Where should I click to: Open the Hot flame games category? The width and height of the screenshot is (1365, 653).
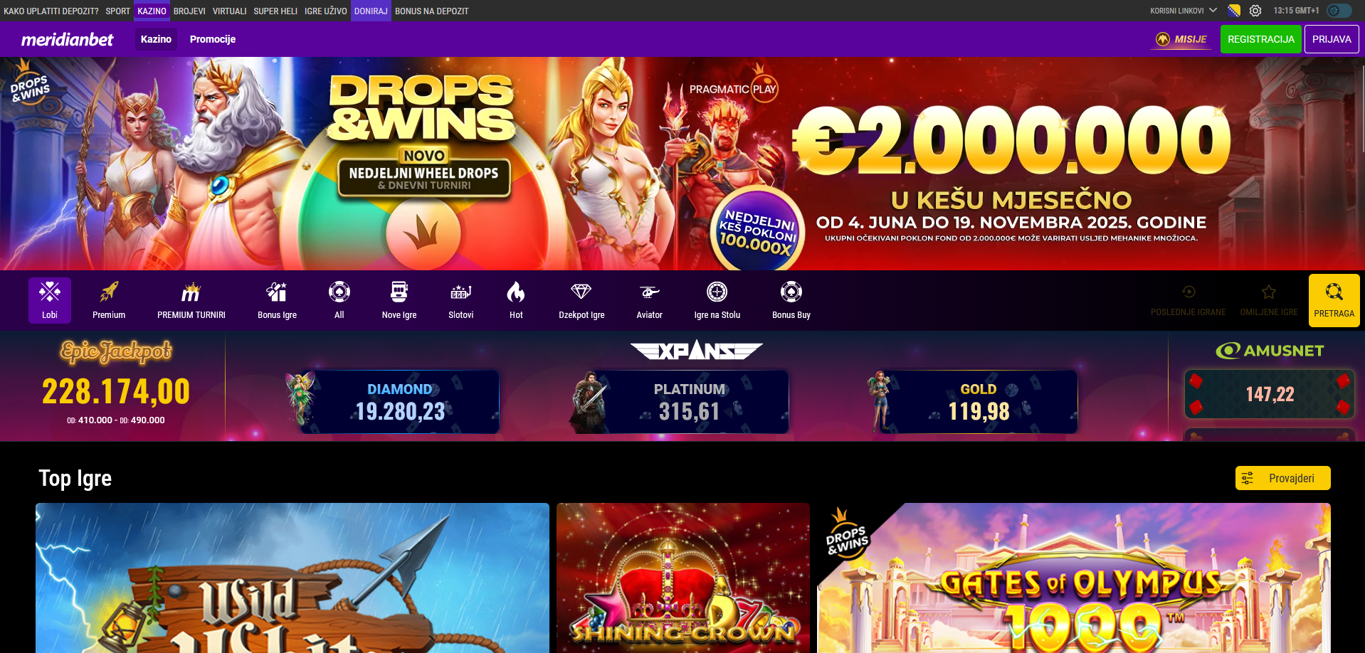point(516,300)
